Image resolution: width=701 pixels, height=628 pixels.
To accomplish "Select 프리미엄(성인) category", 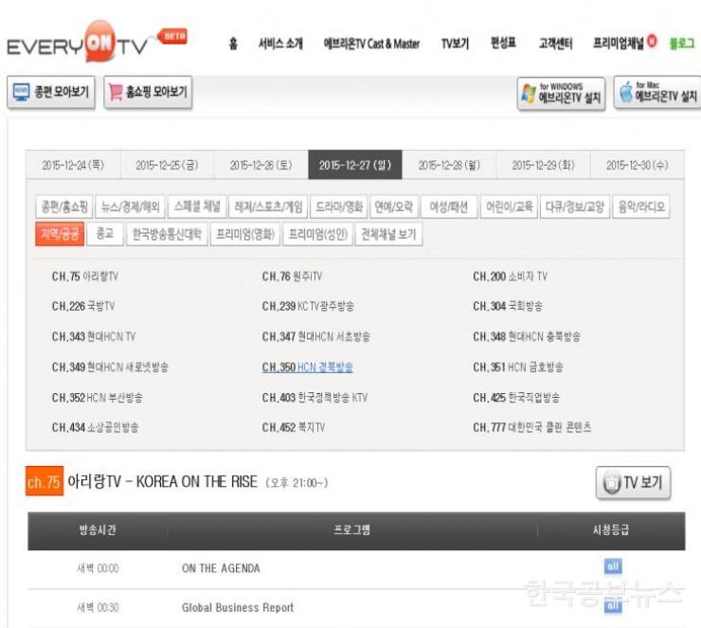I will 317,234.
